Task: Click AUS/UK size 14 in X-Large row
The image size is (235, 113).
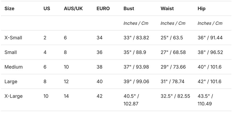Action: pyautogui.click(x=66, y=96)
